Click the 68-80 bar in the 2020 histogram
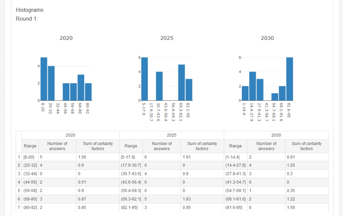The width and height of the screenshot is (343, 216). point(81,88)
